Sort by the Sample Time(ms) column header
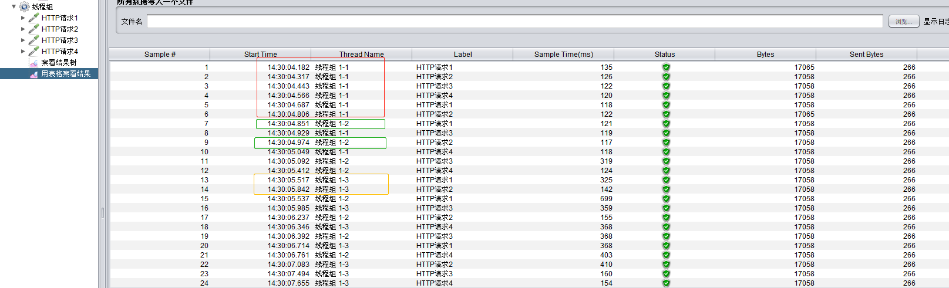Viewport: 949px width, 288px height. click(564, 55)
